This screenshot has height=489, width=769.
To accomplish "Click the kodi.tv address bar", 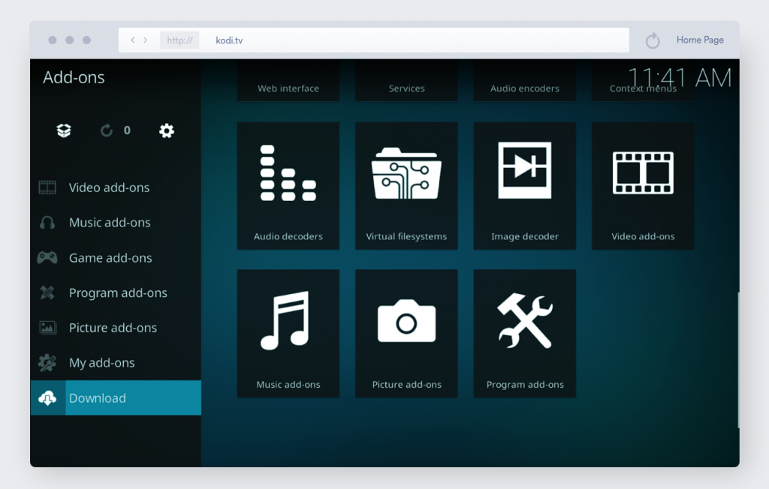I will (374, 40).
